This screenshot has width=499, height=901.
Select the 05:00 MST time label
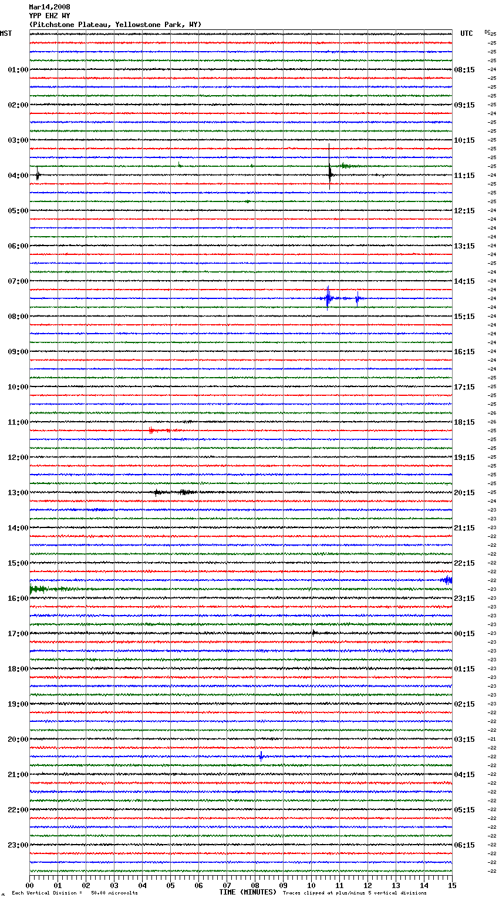pos(18,211)
